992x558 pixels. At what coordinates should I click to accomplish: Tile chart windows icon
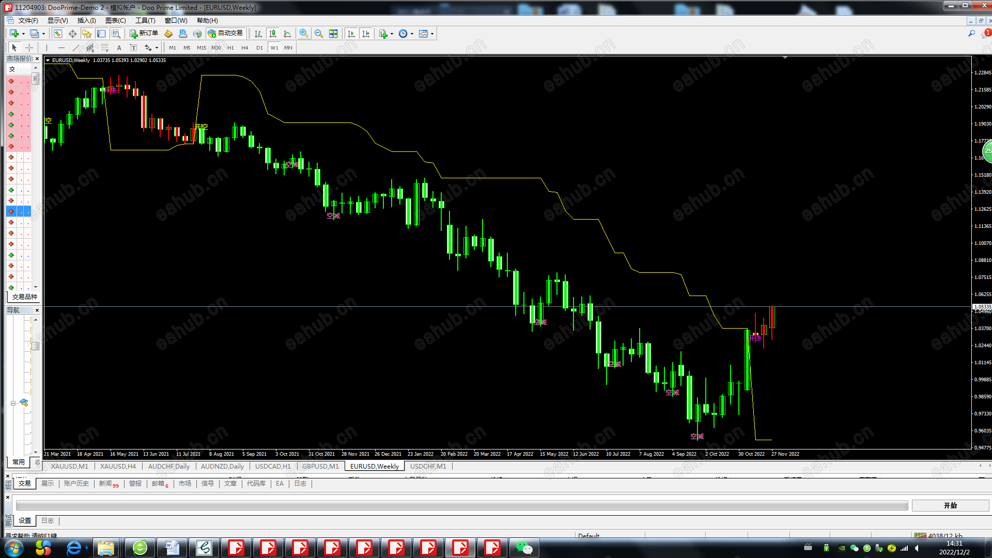pyautogui.click(x=333, y=34)
